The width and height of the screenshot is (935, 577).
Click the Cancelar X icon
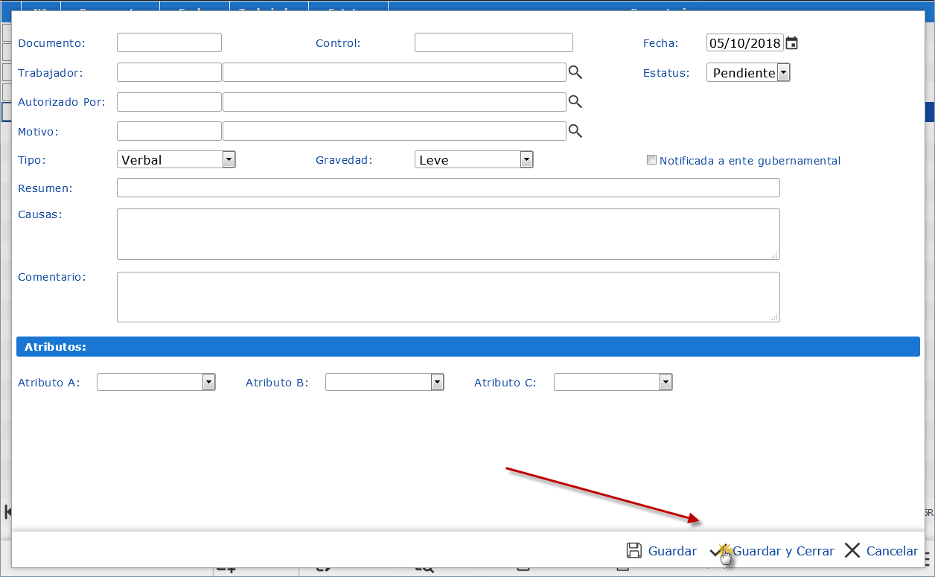point(853,551)
